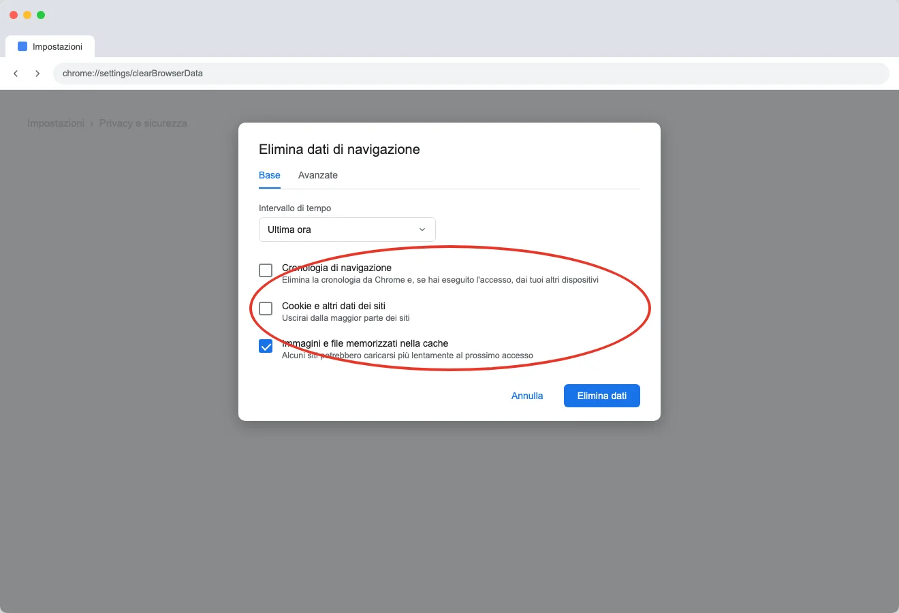Cancel the dialog with Annulla
The height and width of the screenshot is (613, 899).
tap(527, 396)
